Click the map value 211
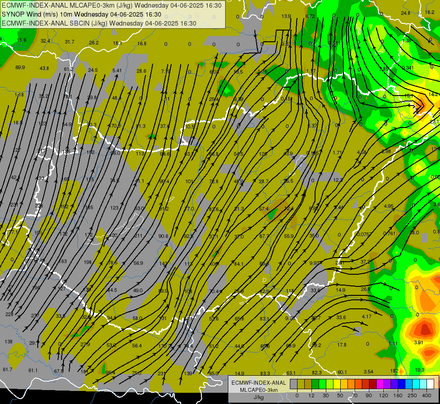The image size is (440, 404). pos(138,236)
